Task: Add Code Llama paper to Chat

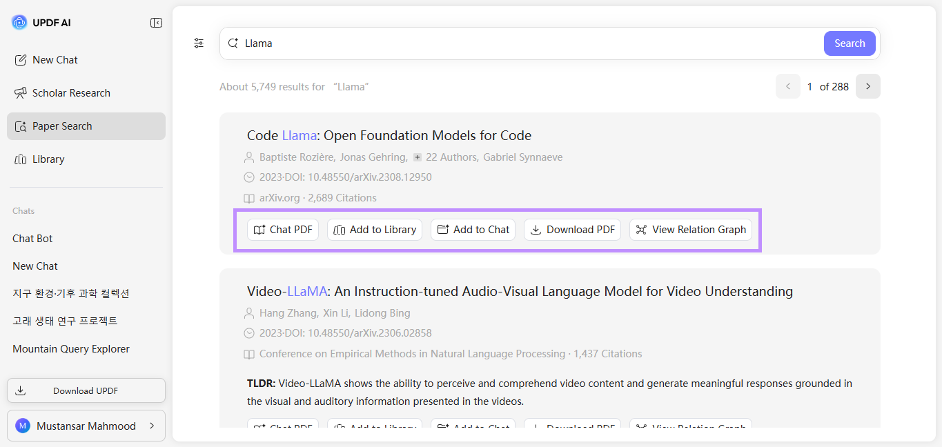Action: tap(473, 230)
